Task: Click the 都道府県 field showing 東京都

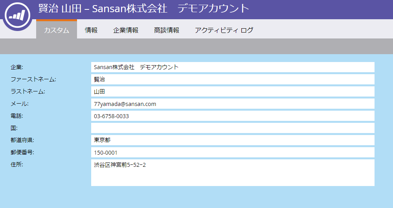Action: coord(233,140)
